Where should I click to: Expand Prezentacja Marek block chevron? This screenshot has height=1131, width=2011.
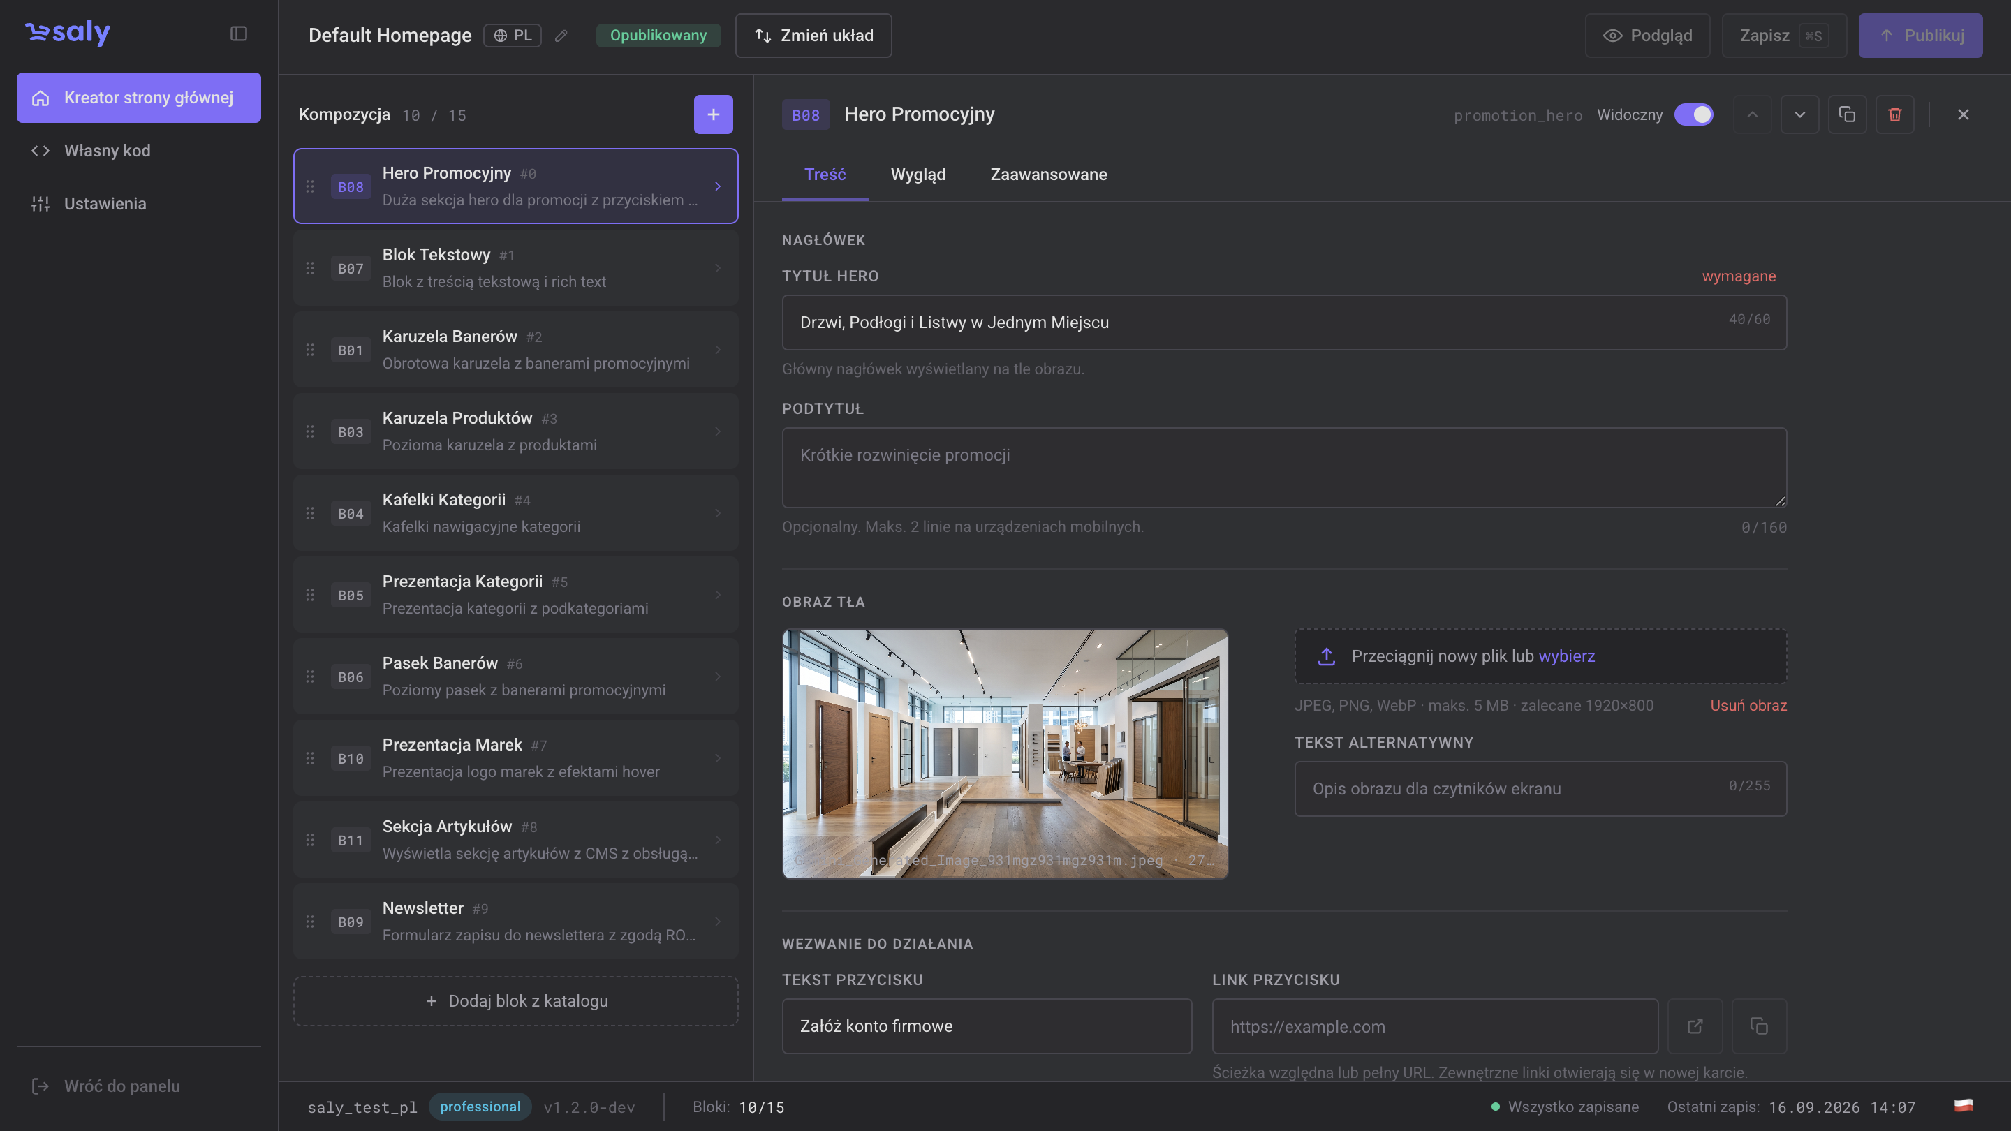pyautogui.click(x=717, y=758)
